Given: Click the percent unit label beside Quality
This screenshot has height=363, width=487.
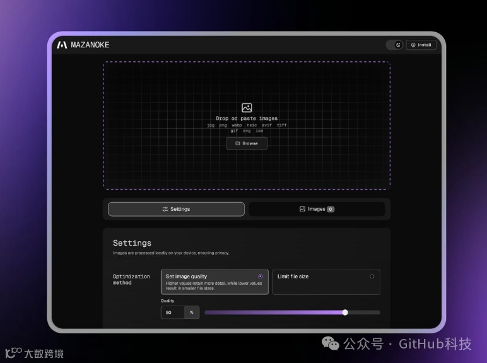Looking at the screenshot, I should coord(192,312).
